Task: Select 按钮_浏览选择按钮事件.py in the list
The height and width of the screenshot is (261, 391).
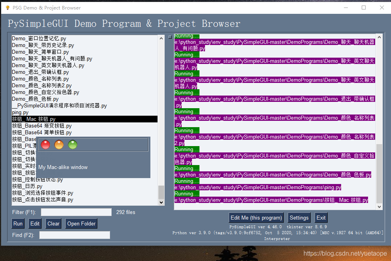Action: 85,193
